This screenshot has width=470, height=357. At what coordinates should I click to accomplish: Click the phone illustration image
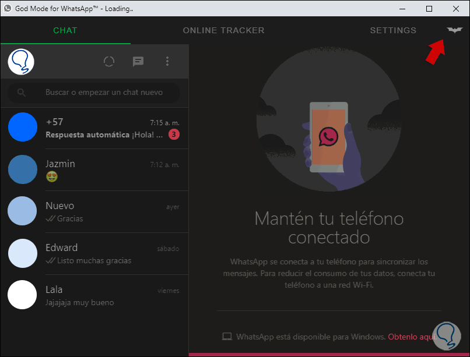(329, 119)
